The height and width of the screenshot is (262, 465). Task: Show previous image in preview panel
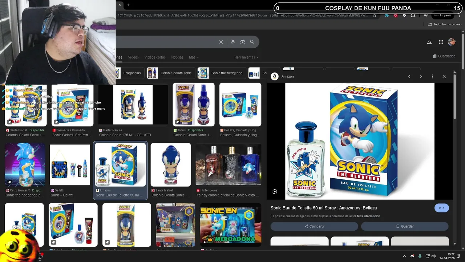coord(409,76)
